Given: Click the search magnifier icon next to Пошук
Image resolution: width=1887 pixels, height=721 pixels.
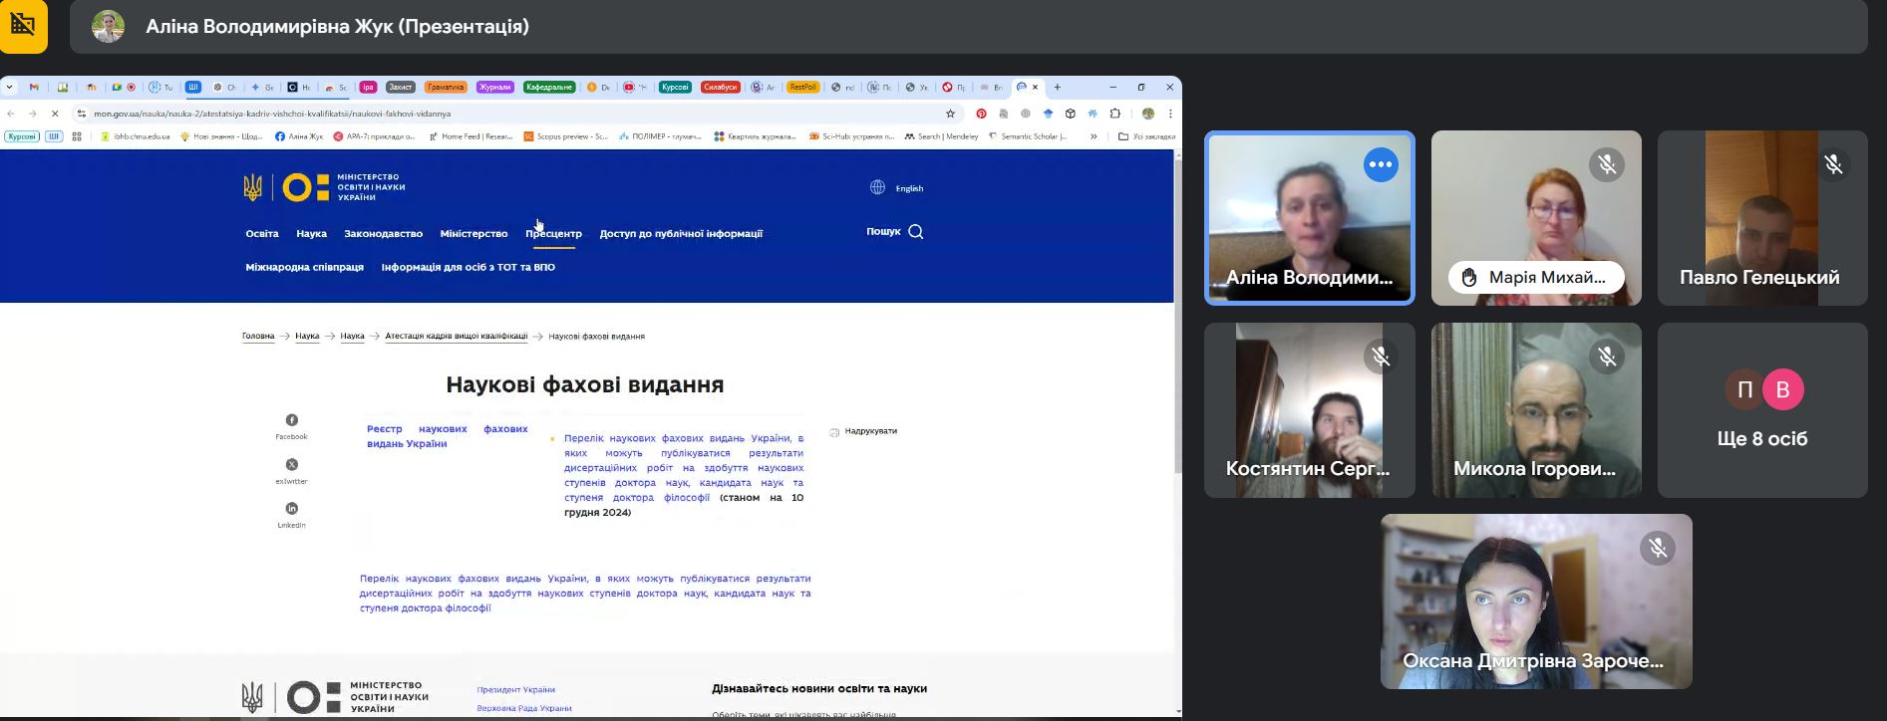Looking at the screenshot, I should coord(916,232).
